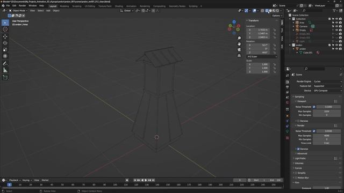Screen dimensions: 344x193
Task: Open the File menu
Action: 8,6
